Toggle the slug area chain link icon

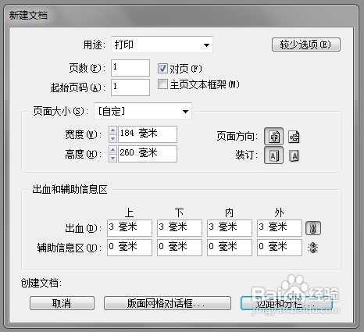[x=312, y=248]
